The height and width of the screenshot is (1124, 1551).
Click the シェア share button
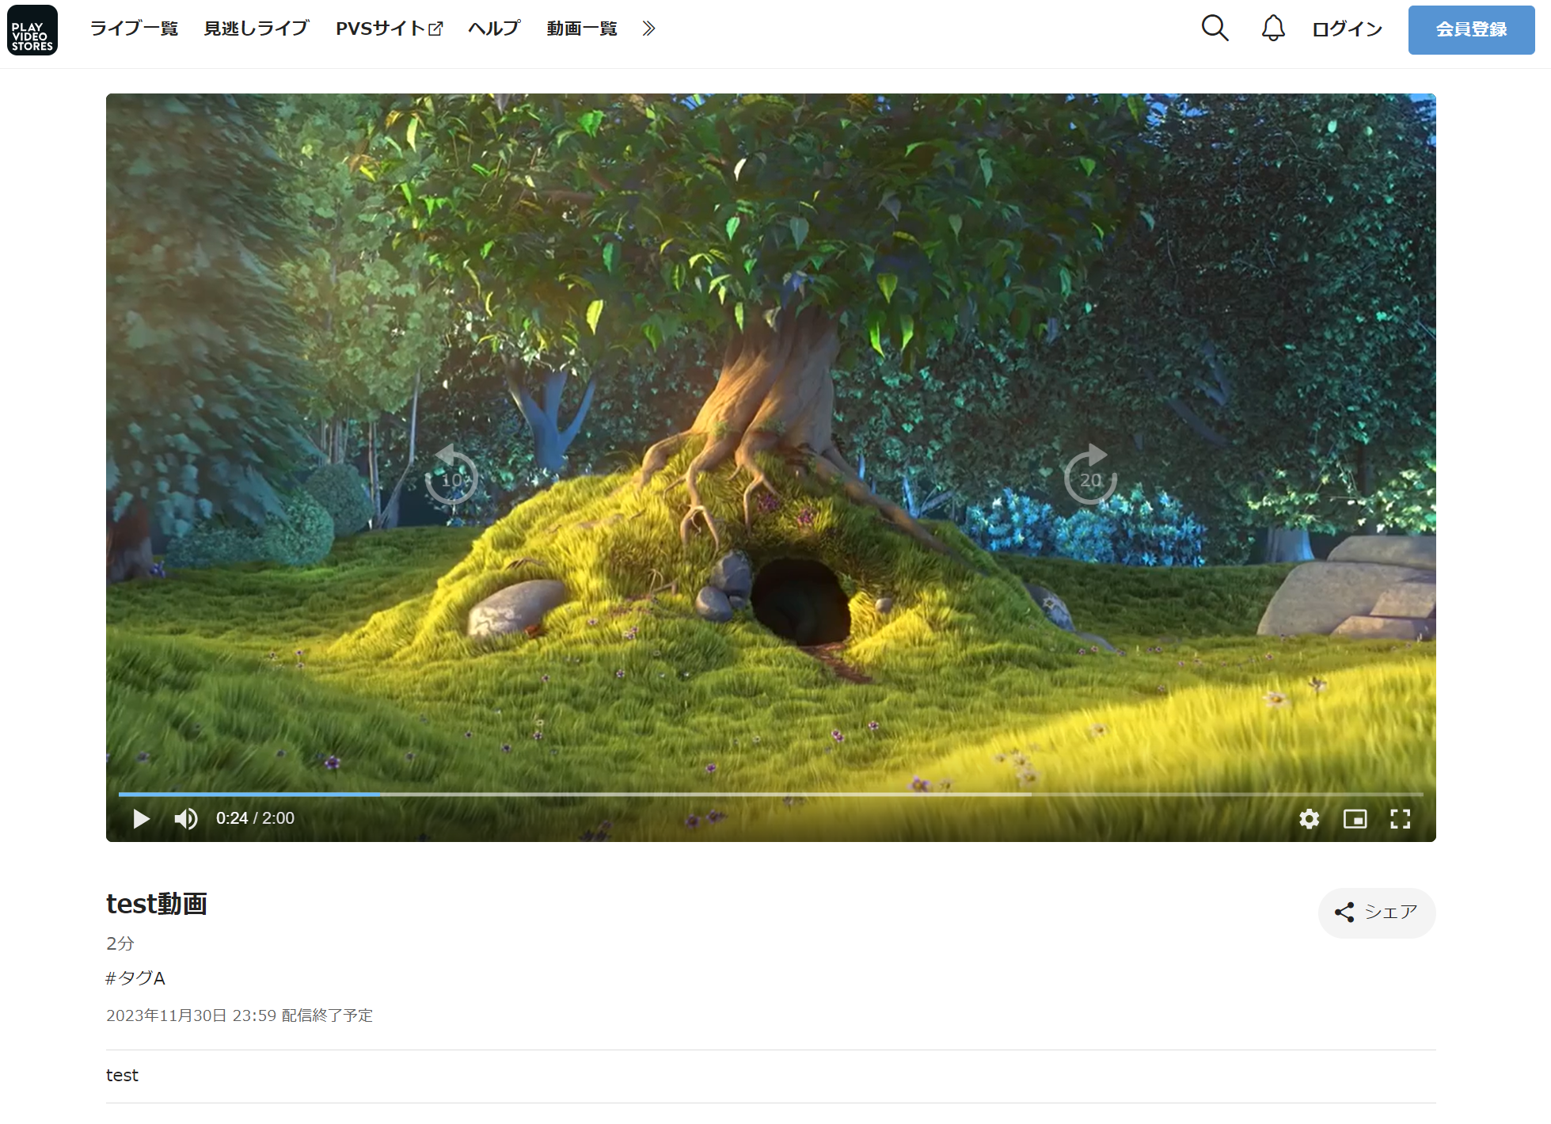[1377, 913]
